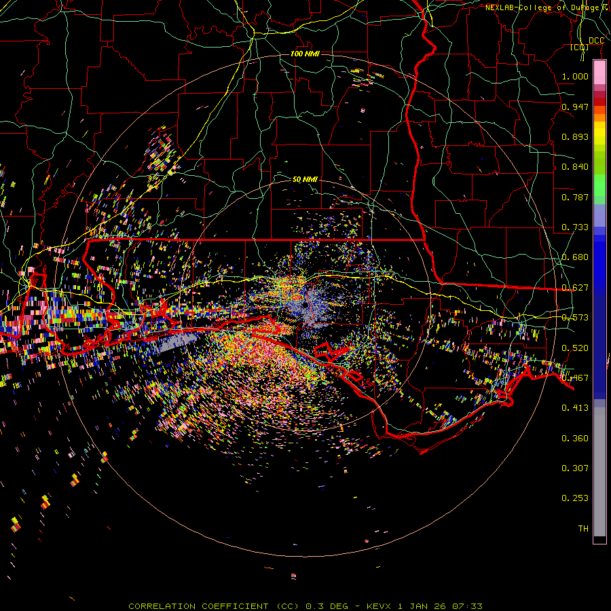Click the 0.840 legend value
Viewport: 611px width, 611px height.
point(575,167)
